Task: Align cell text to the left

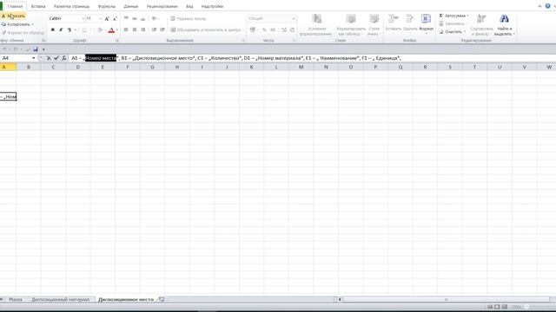Action: point(126,29)
